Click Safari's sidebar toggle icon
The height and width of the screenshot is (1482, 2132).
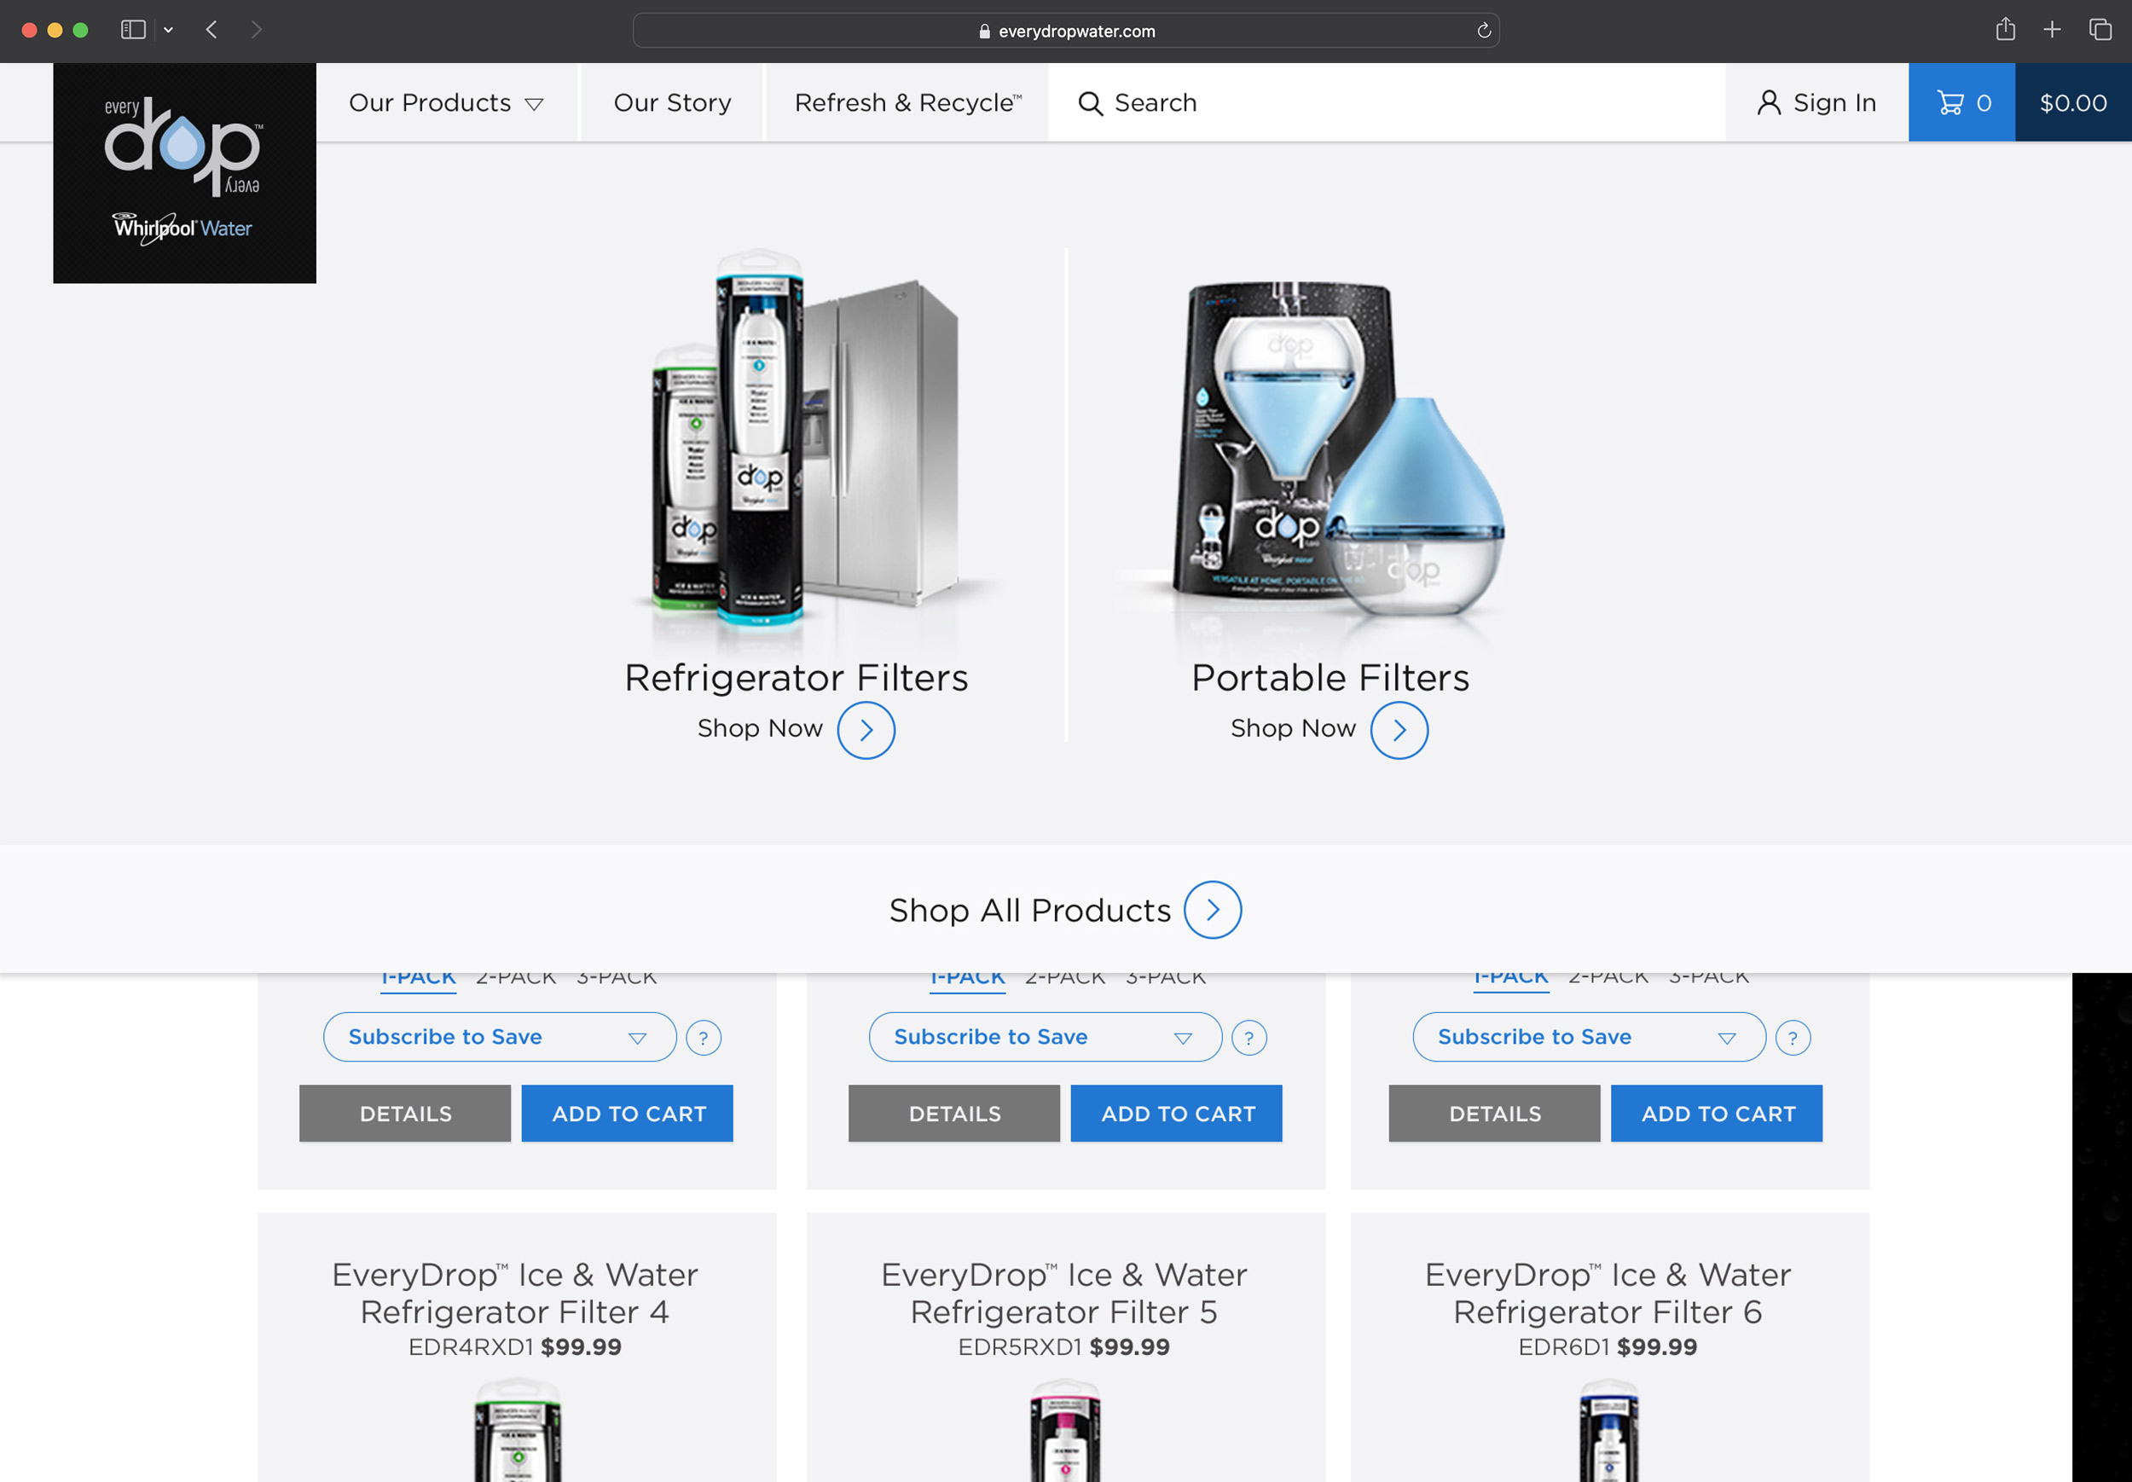click(134, 30)
